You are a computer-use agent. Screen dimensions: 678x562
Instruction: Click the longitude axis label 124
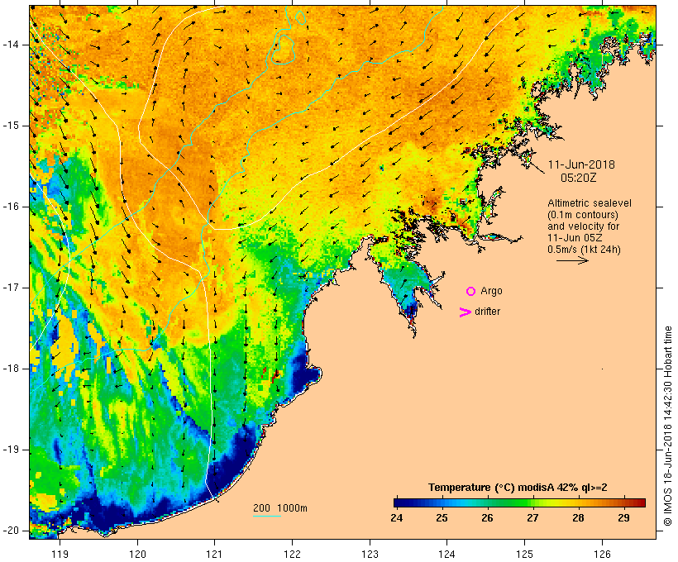447,554
